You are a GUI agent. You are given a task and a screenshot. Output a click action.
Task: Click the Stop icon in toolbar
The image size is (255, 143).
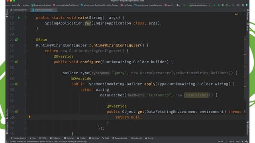pyautogui.click(x=233, y=5)
